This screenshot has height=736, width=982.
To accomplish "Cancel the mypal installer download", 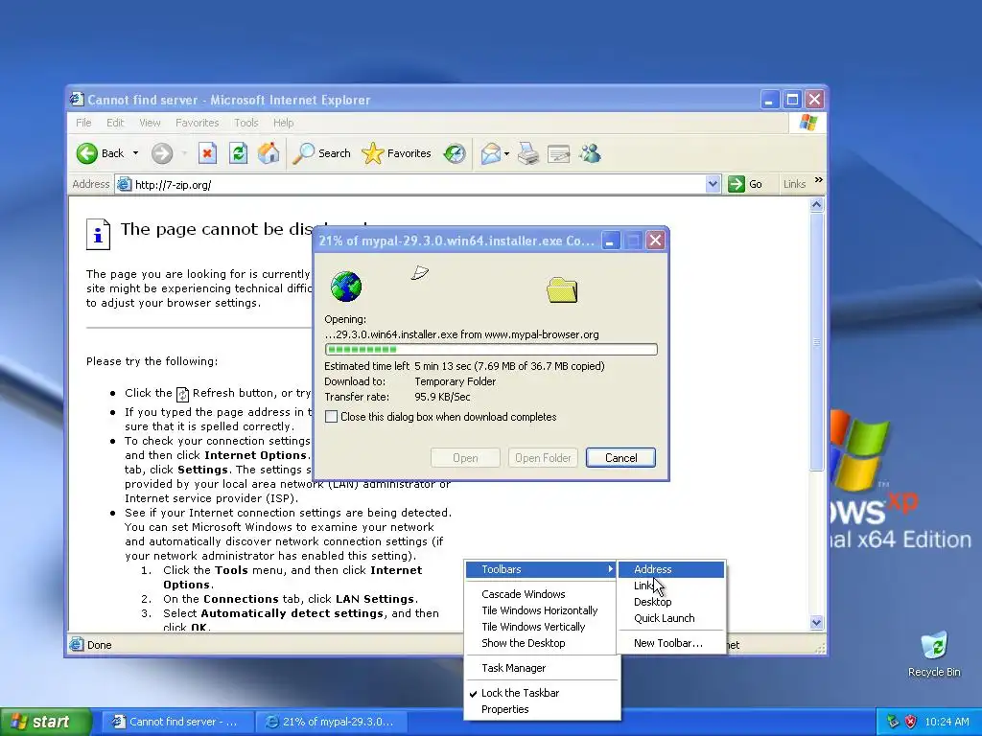I will coord(620,458).
